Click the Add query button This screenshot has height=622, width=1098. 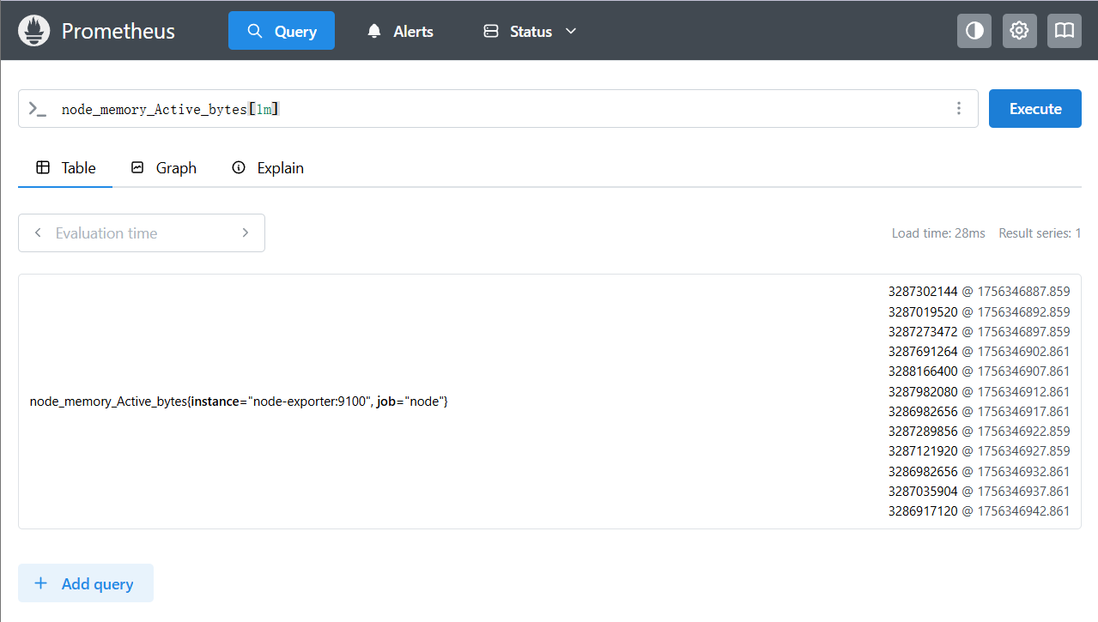click(x=86, y=583)
